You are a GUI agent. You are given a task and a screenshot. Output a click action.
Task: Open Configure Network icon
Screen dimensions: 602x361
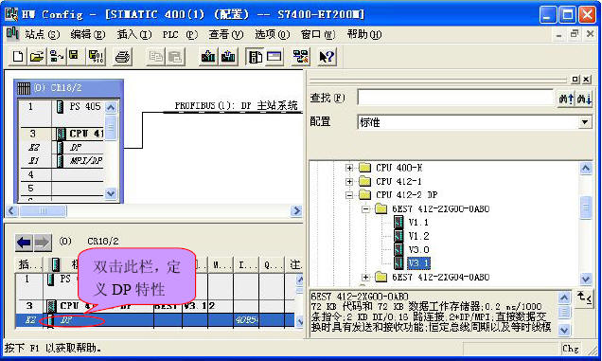click(x=301, y=57)
